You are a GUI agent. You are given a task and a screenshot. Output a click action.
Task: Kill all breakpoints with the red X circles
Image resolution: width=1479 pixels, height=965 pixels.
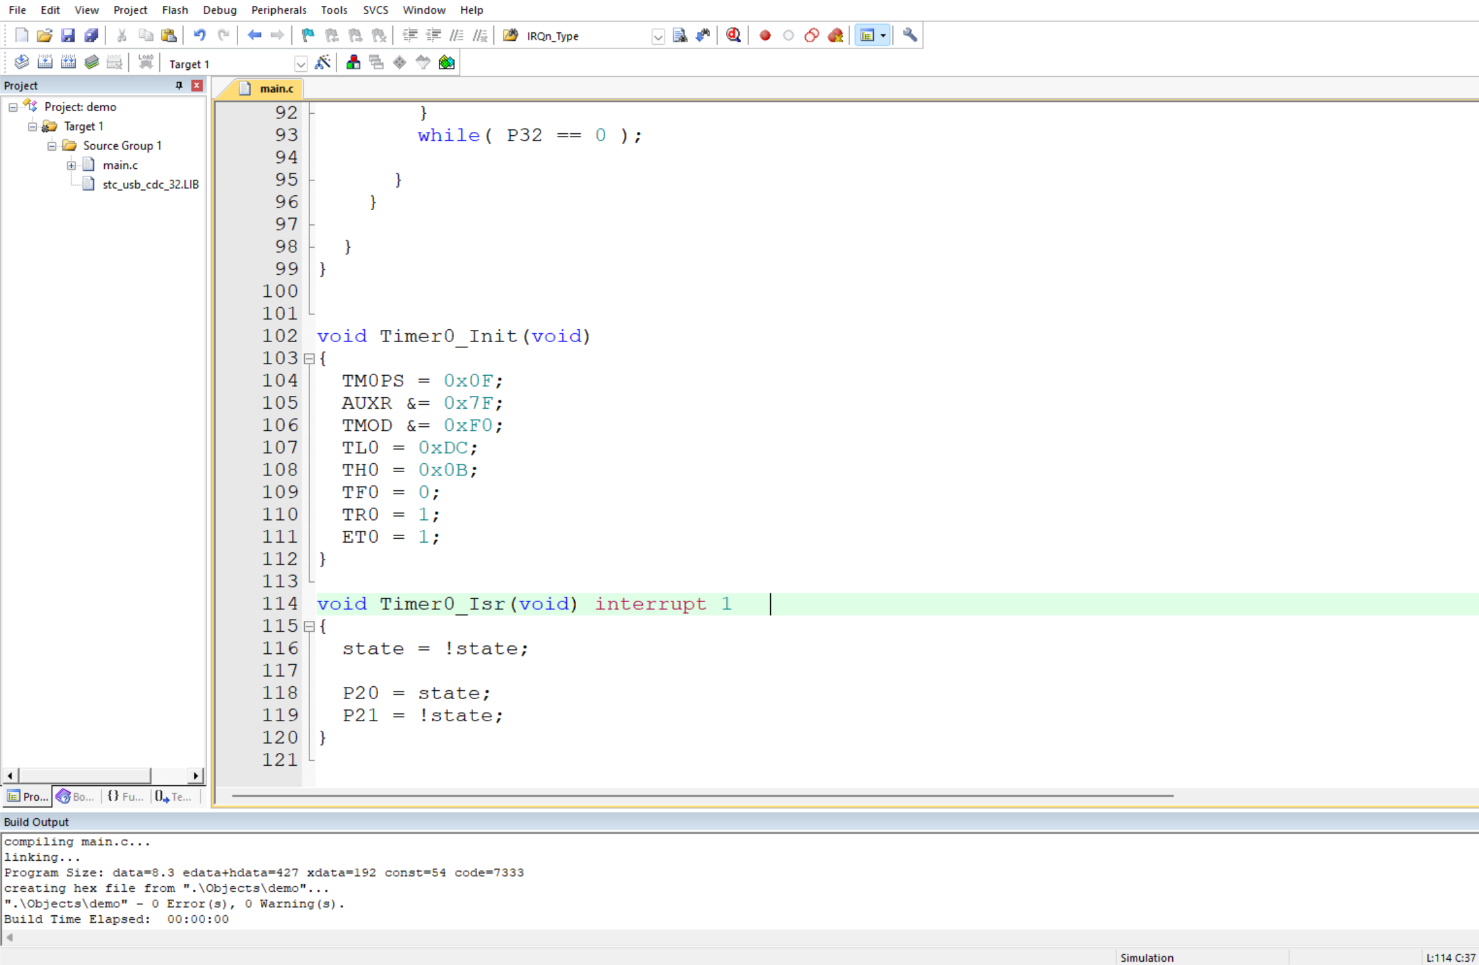[x=836, y=36]
